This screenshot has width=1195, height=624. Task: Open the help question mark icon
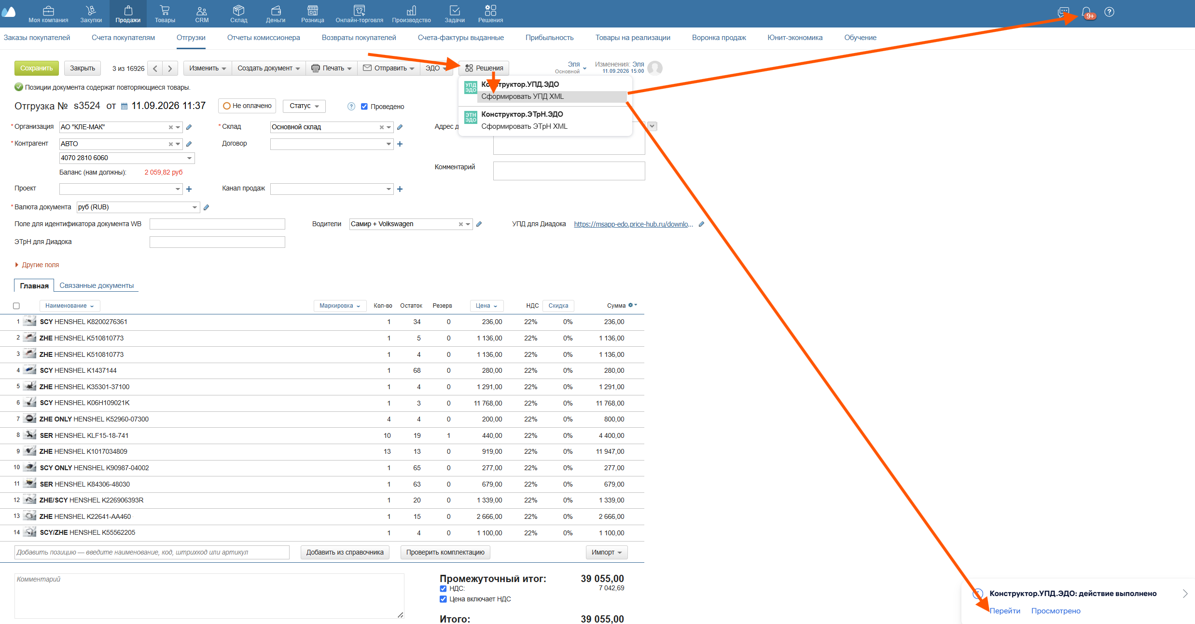pos(1109,12)
